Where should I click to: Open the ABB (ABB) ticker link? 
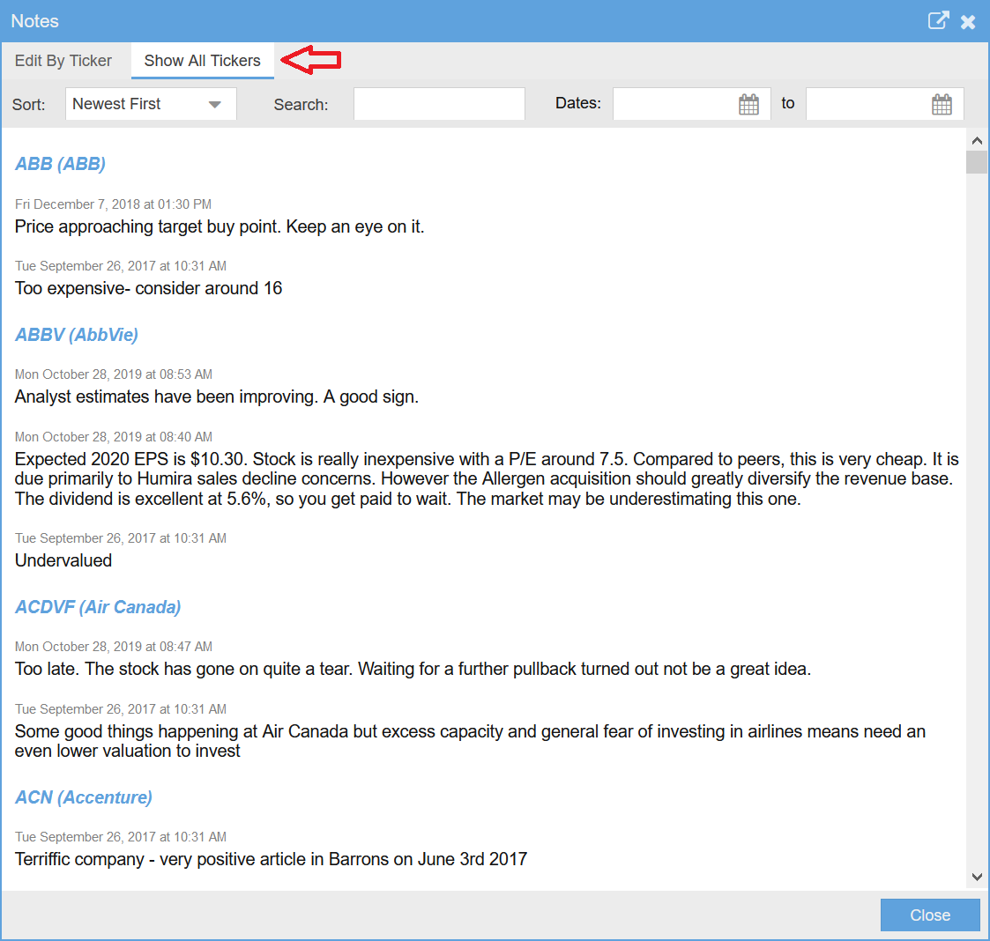60,164
